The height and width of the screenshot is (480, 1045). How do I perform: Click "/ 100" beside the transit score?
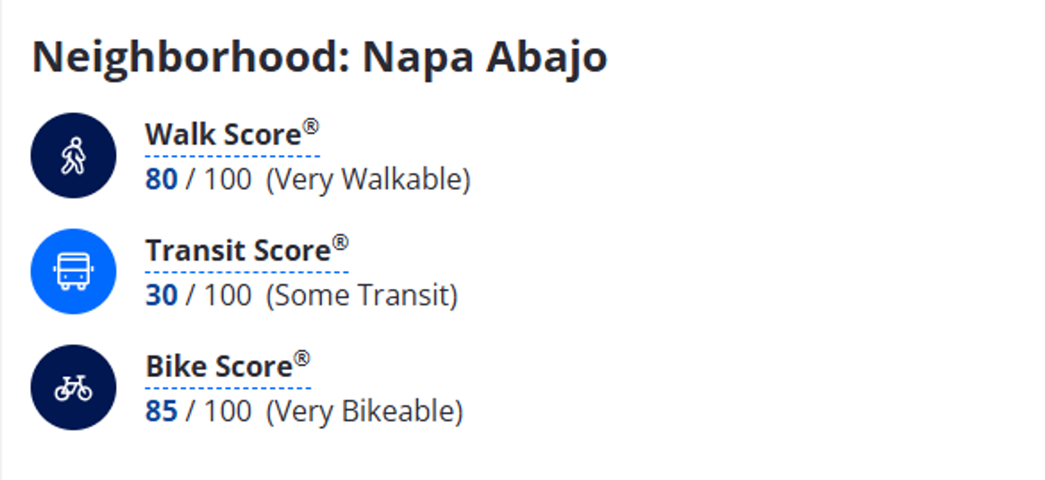pyautogui.click(x=219, y=295)
